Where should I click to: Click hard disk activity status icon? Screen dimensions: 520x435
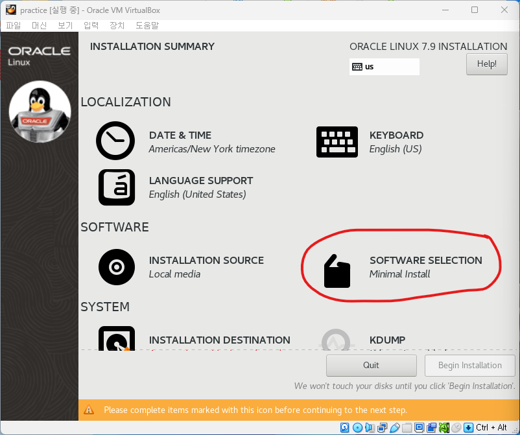click(344, 427)
